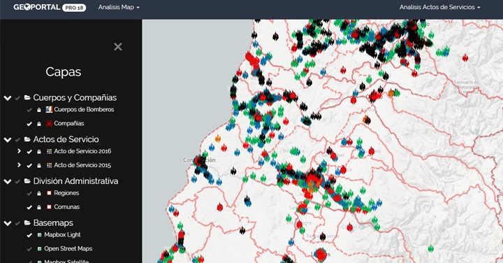Collapse the Cuerpos y Compañías group

click(8, 98)
